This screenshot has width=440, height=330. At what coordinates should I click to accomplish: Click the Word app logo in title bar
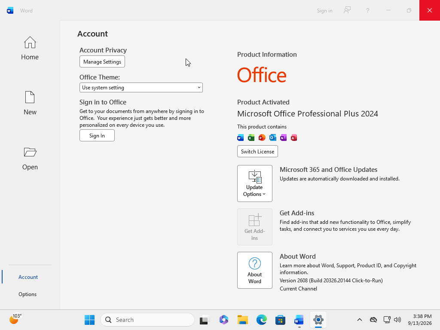click(x=10, y=11)
